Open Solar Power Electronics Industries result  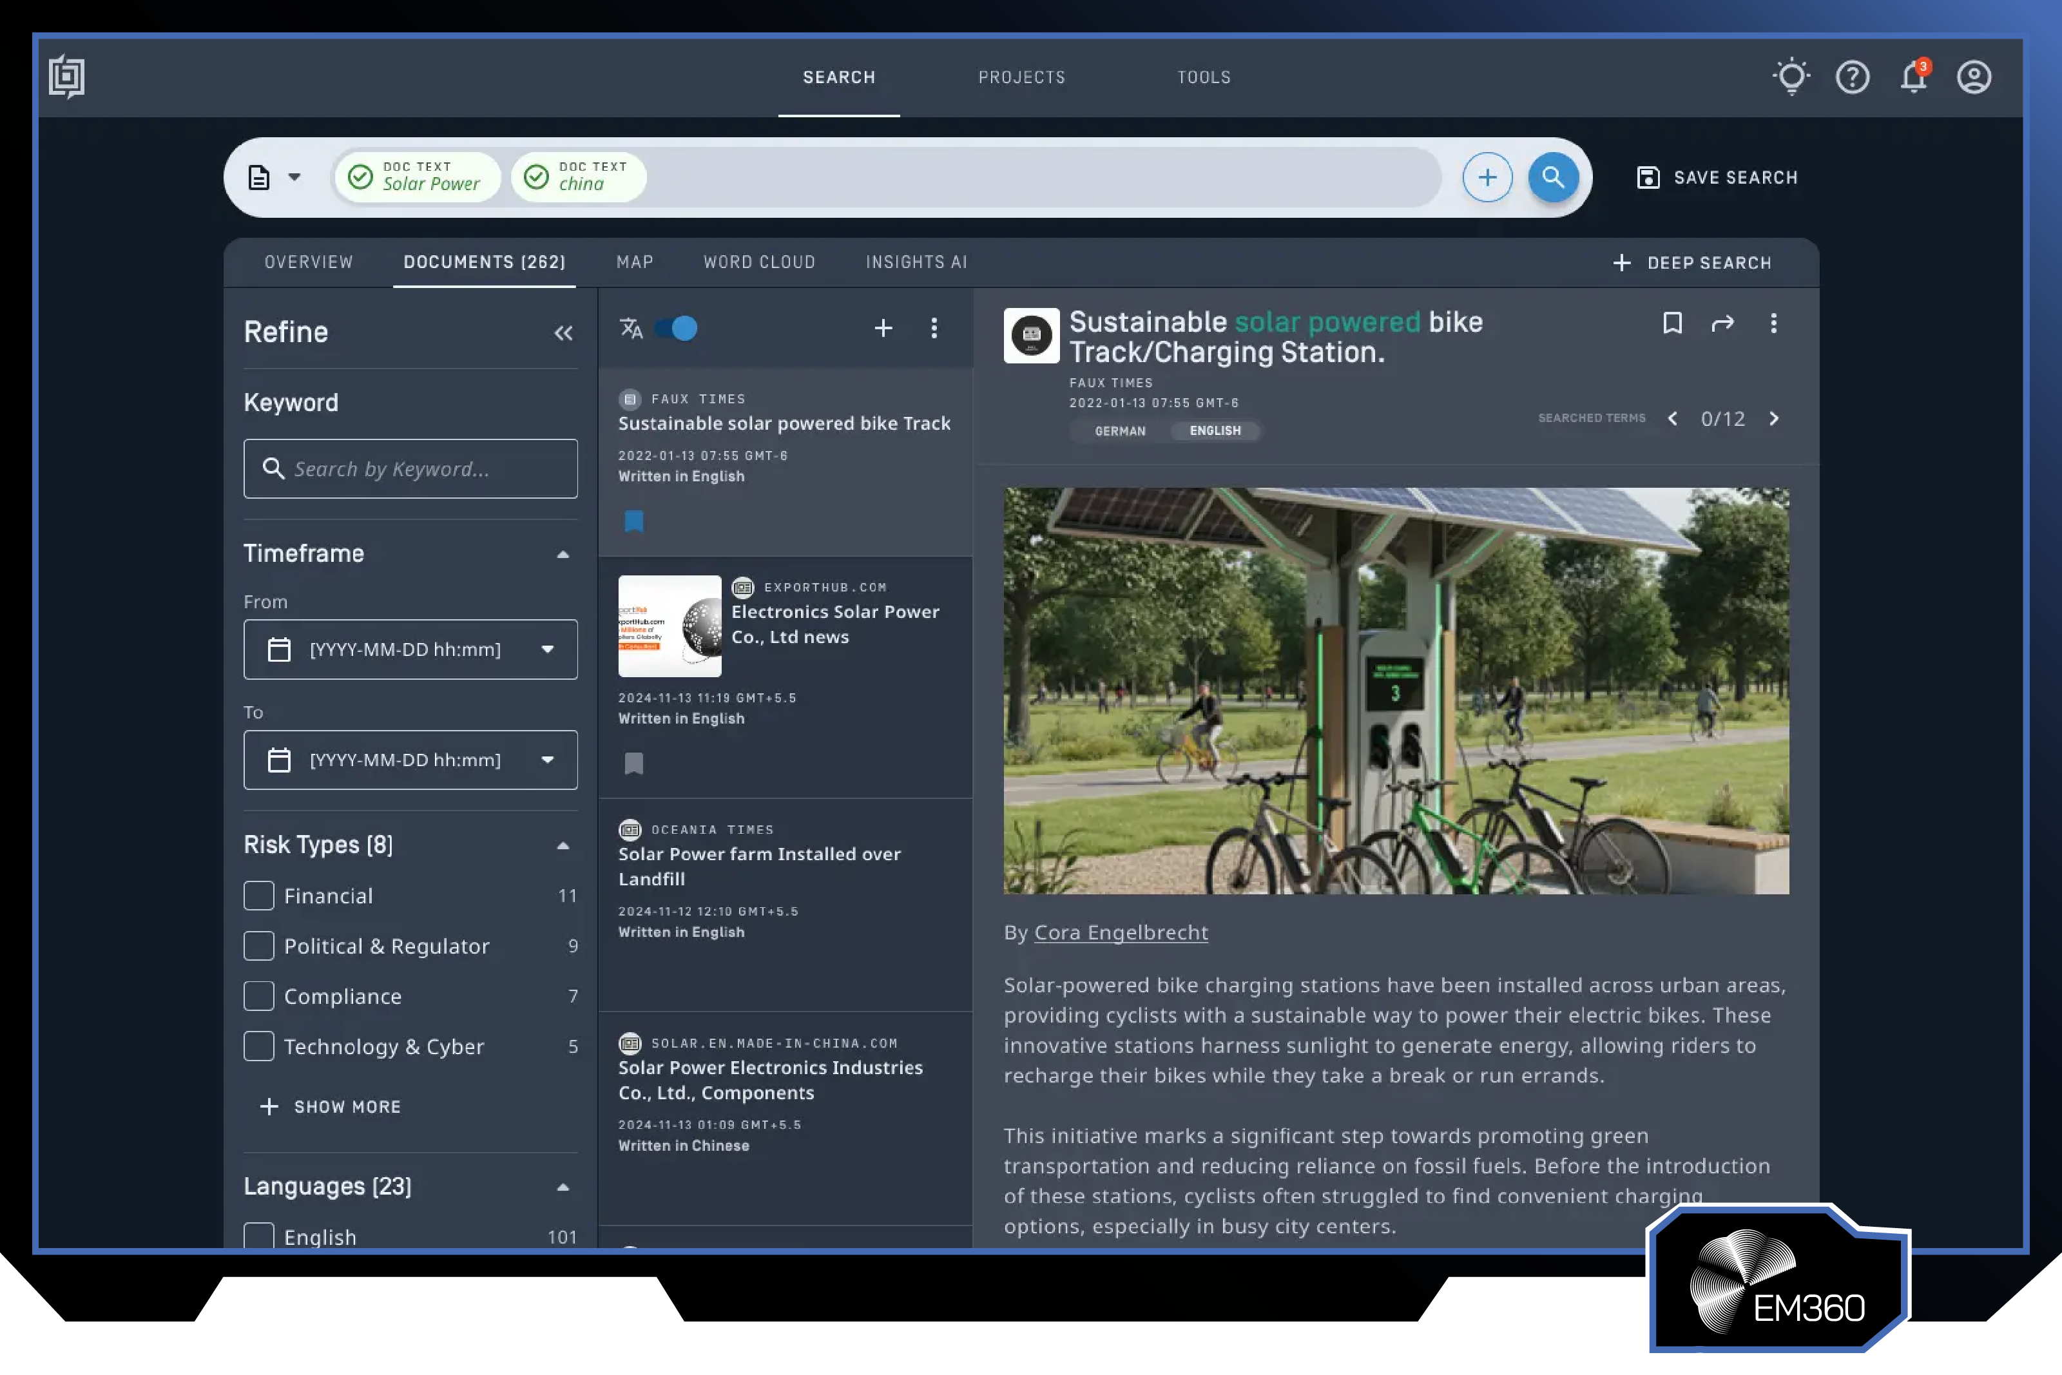785,1119
